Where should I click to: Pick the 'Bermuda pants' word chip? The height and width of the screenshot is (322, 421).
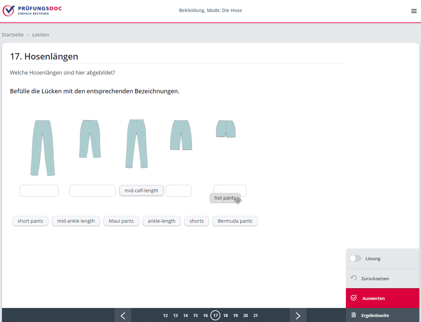point(235,221)
